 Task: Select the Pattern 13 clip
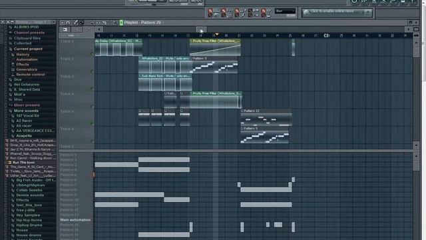point(266,117)
